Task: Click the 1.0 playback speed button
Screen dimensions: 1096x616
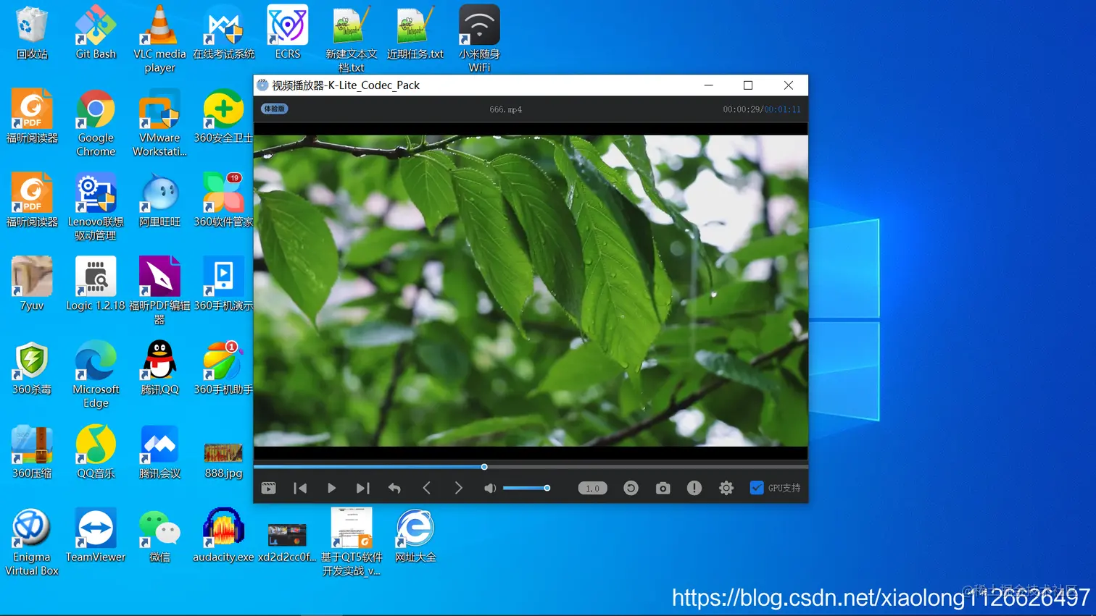Action: click(591, 488)
